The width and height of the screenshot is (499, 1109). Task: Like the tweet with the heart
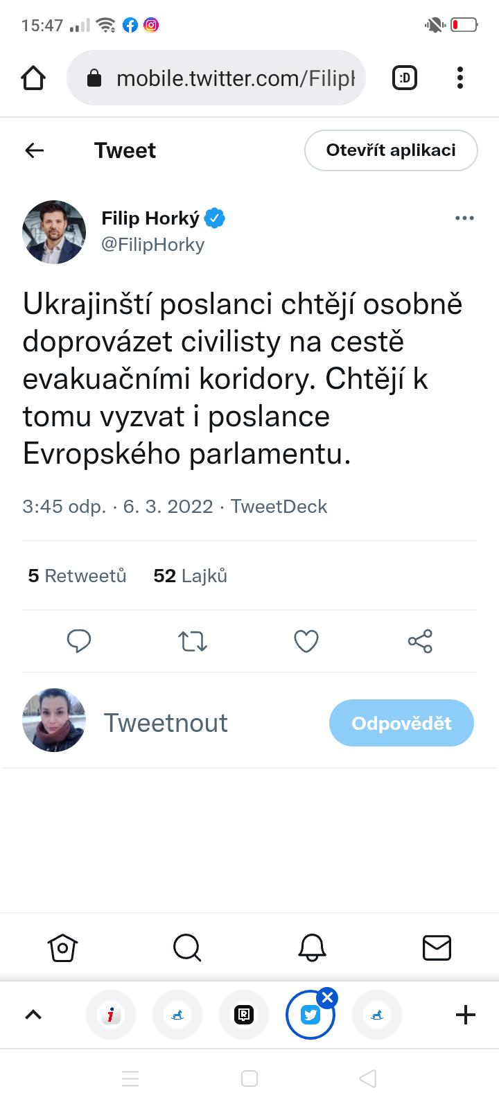coord(306,641)
